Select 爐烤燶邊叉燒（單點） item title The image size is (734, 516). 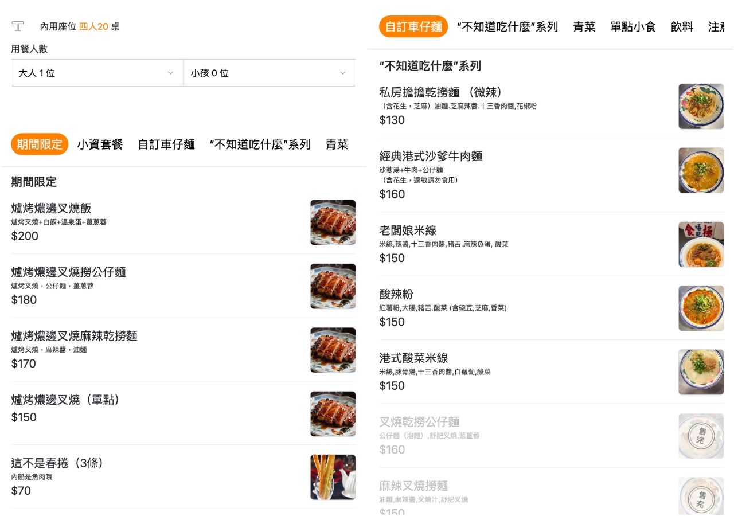[x=66, y=400]
